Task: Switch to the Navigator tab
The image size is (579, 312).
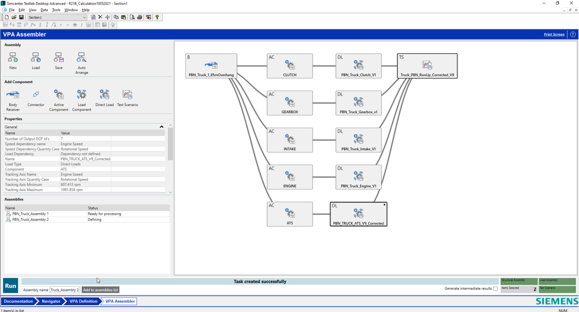Action: (x=51, y=301)
